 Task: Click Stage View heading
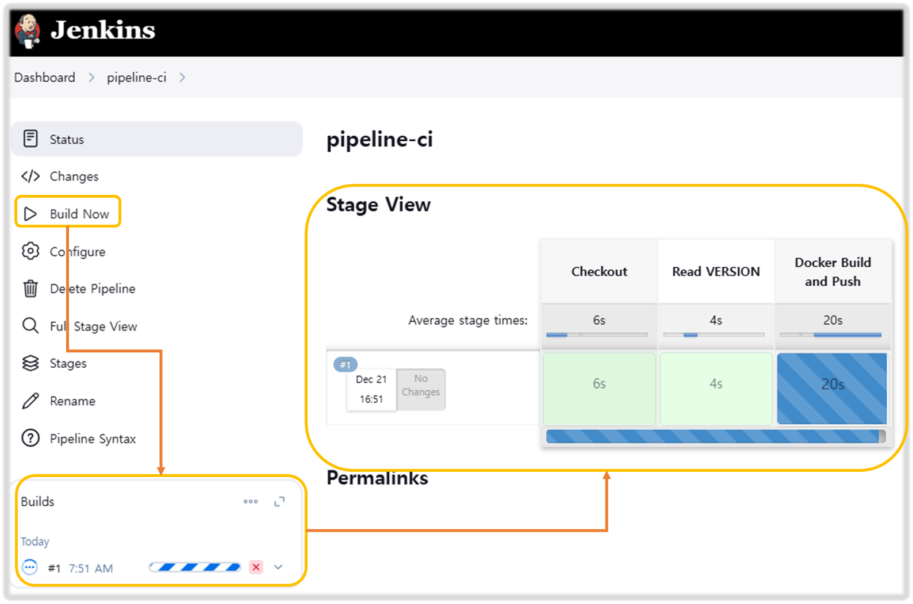click(378, 205)
